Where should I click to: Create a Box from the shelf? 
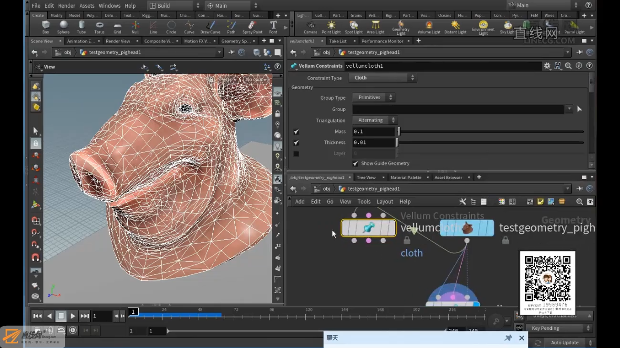[x=45, y=27]
